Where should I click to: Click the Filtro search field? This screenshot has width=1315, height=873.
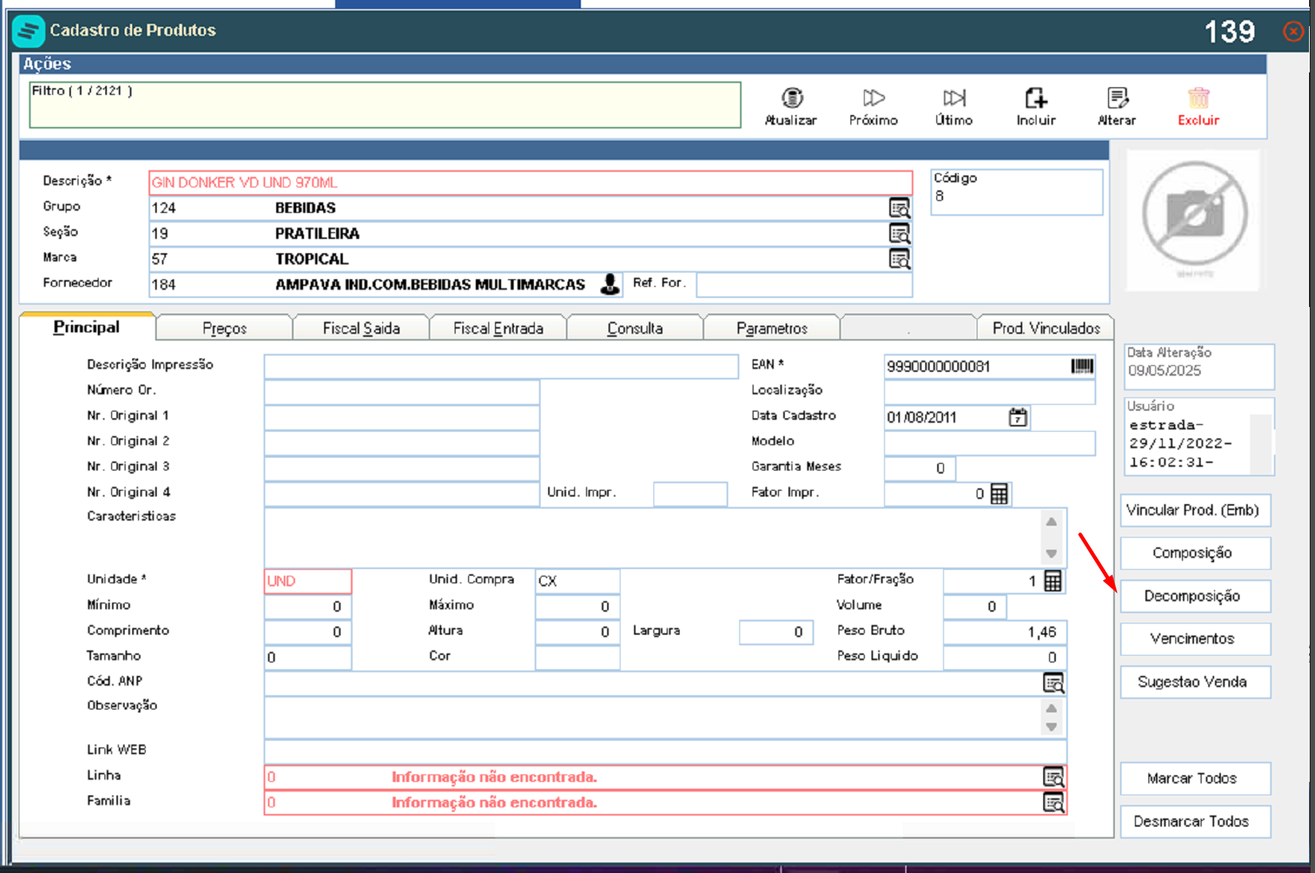pyautogui.click(x=385, y=105)
